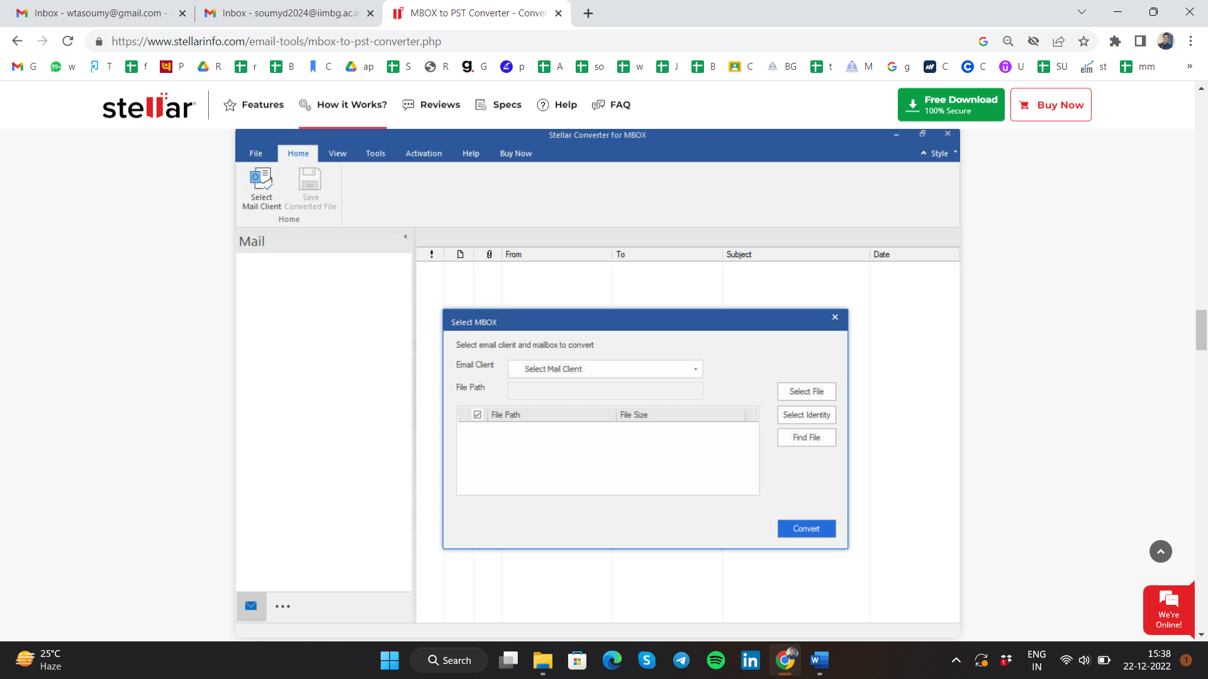The height and width of the screenshot is (679, 1208).
Task: Open LinkedIn from the taskbar
Action: [x=750, y=660]
